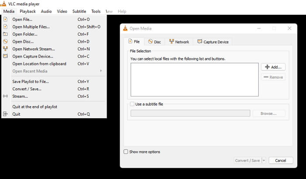The height and width of the screenshot is (179, 306).
Task: Choose Open Network Stream... entry
Action: click(x=54, y=49)
